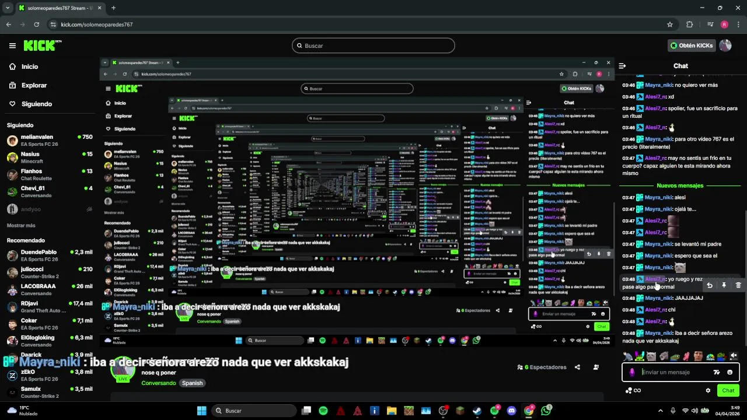
Task: Click the 6 Espectadores viewer count
Action: [x=542, y=367]
